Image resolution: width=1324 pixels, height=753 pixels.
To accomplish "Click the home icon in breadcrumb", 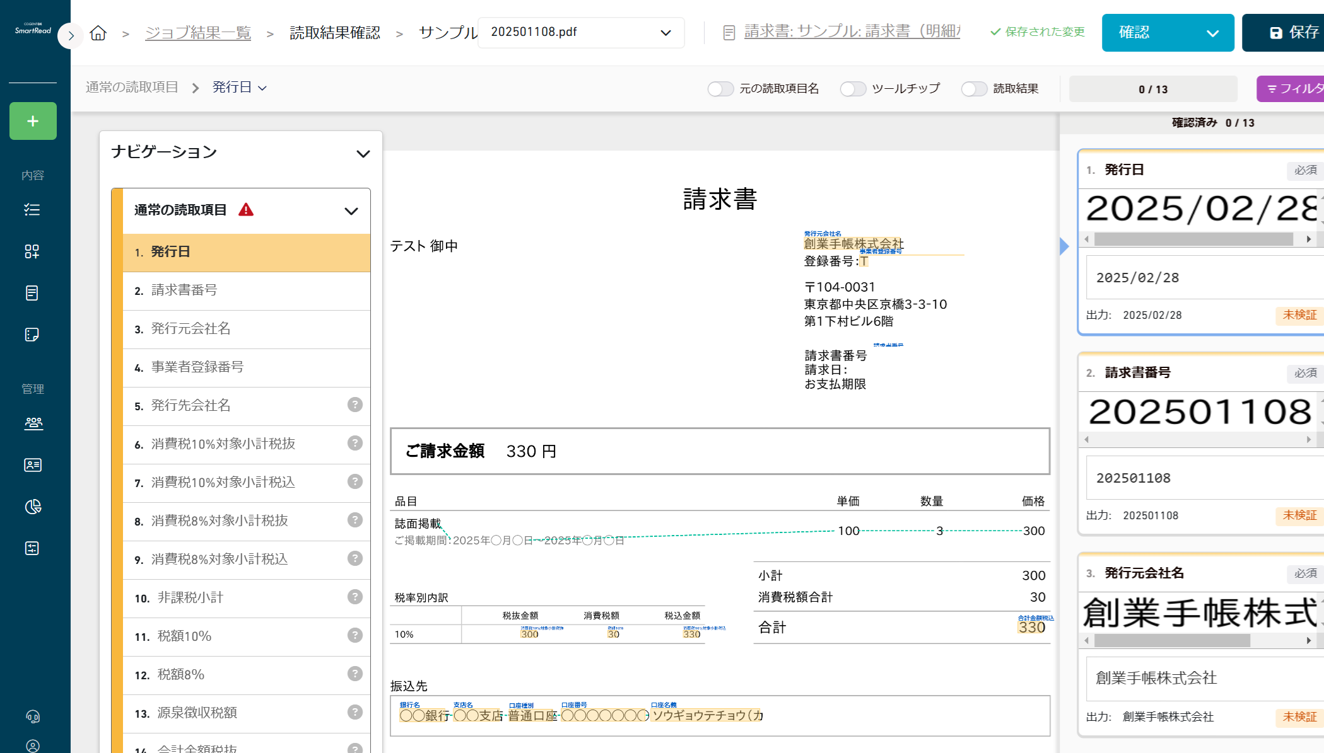I will point(98,33).
